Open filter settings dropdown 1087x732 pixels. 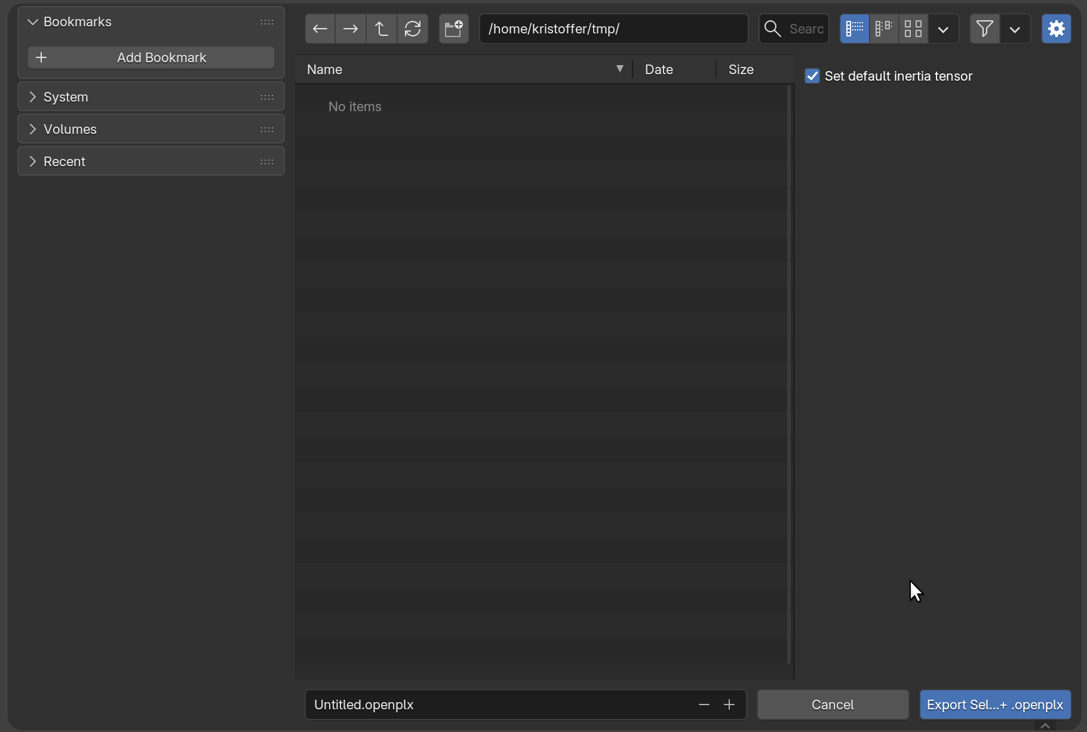coord(1015,29)
